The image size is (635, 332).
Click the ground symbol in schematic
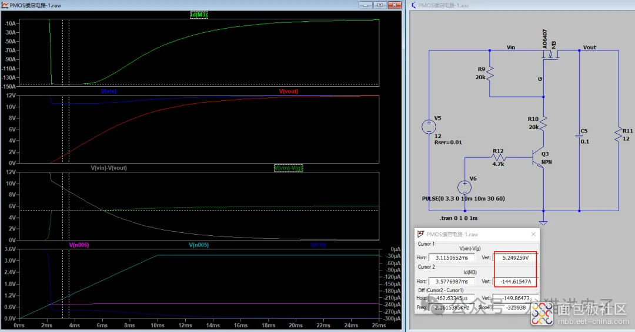click(x=543, y=222)
